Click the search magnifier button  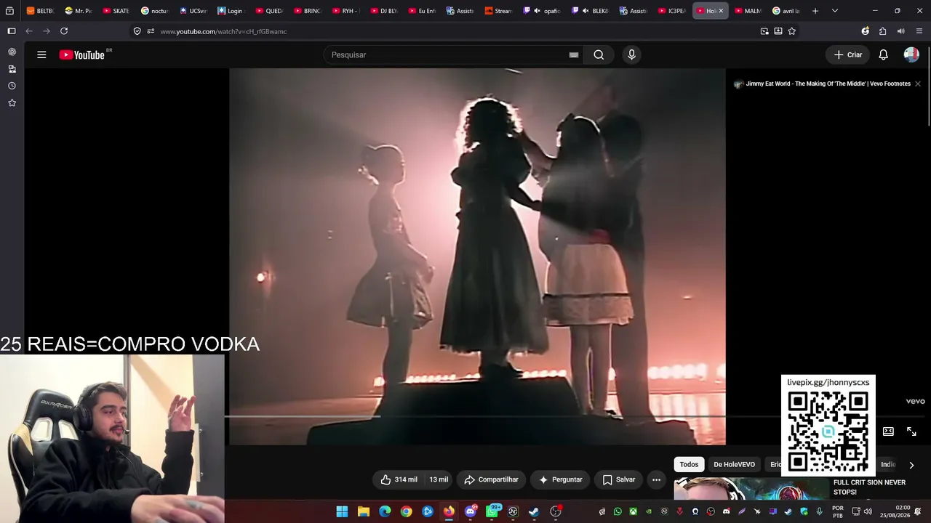599,54
